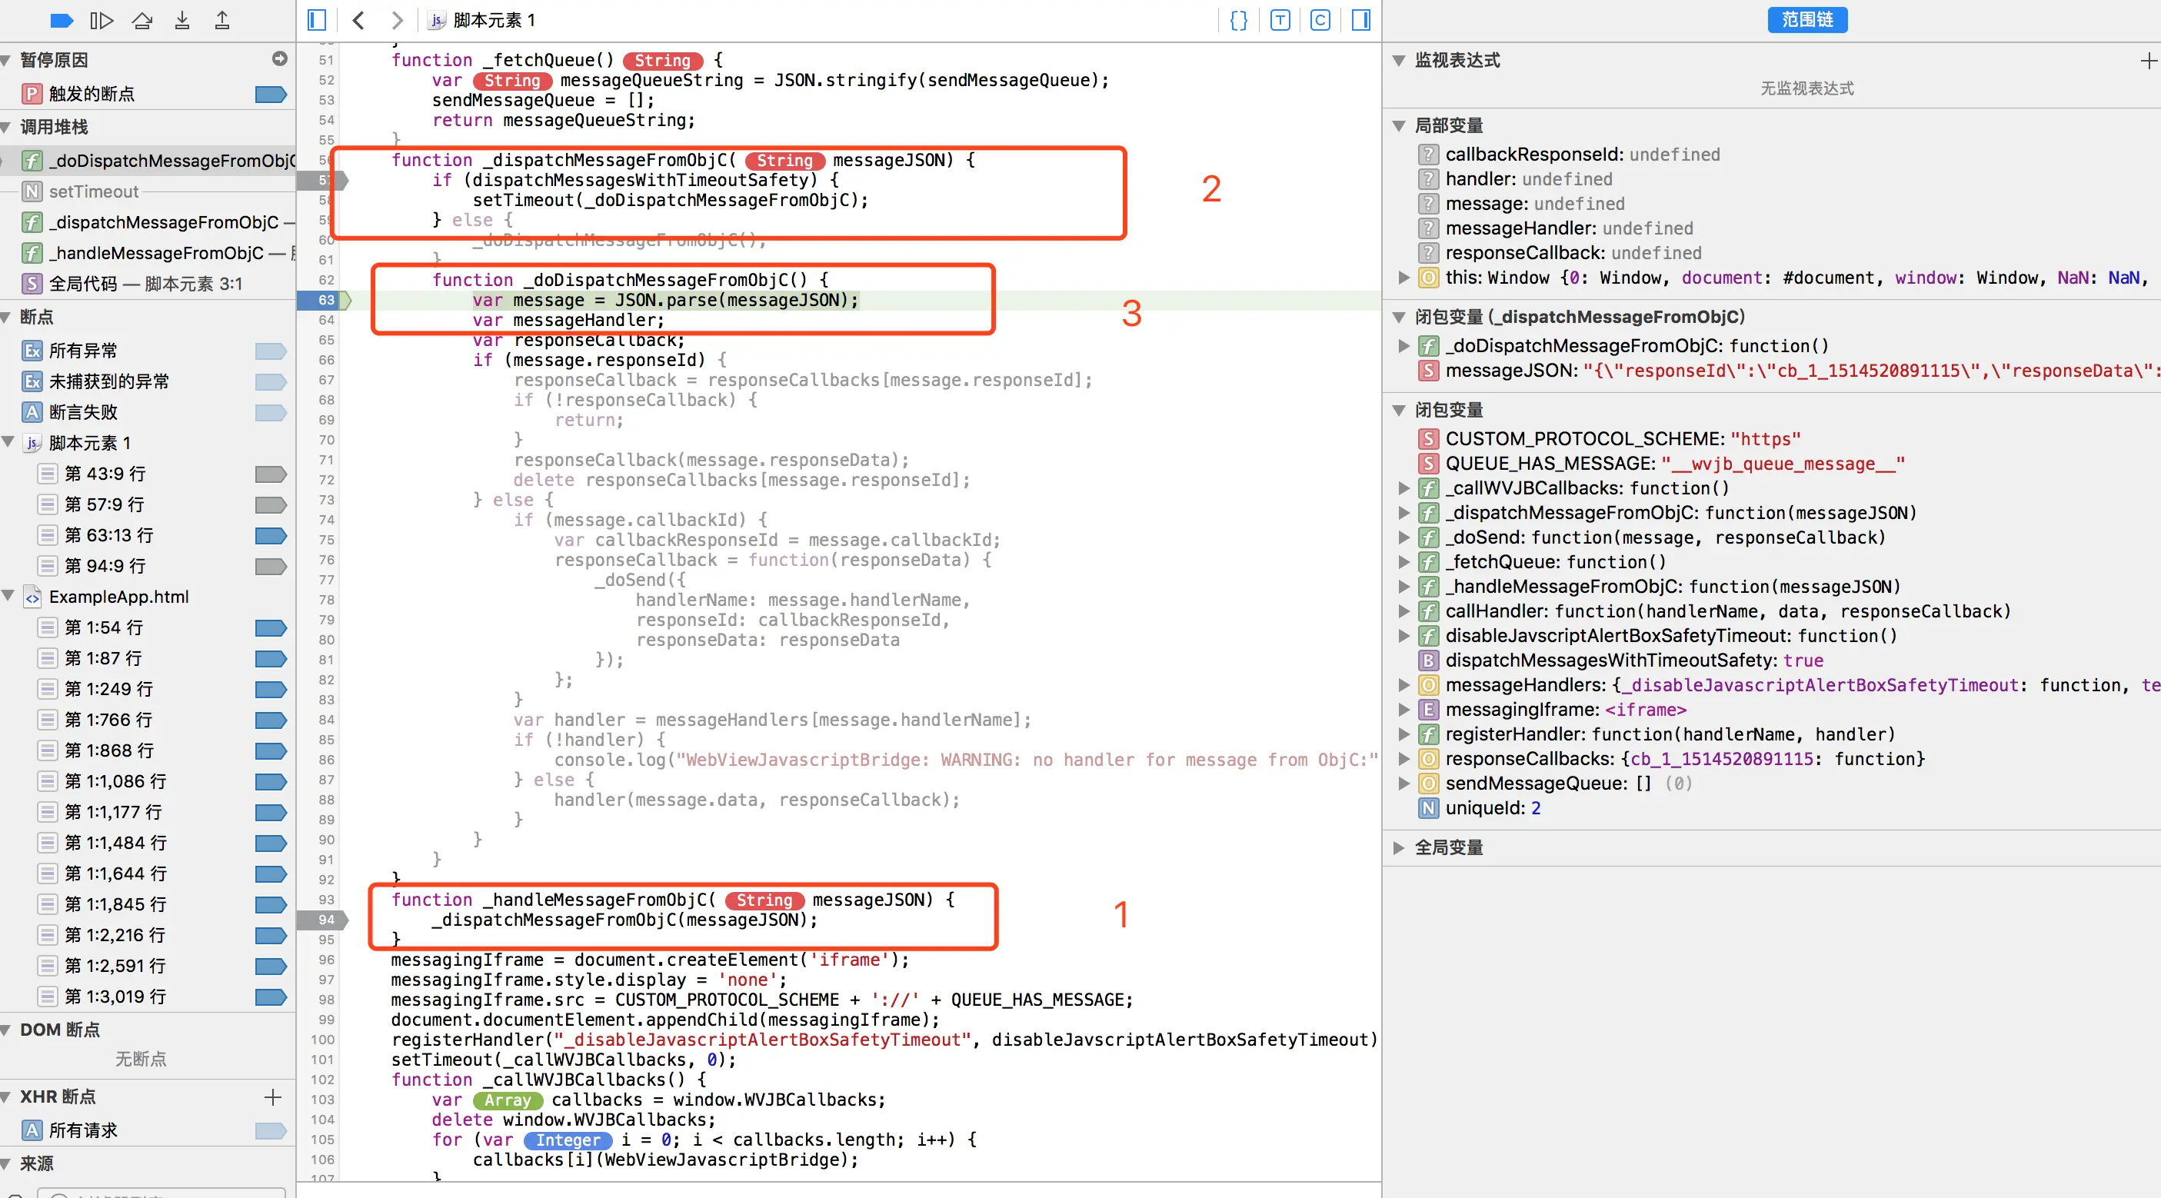Enable the assertion failures breakpoint
This screenshot has height=1198, width=2161.
(x=270, y=412)
